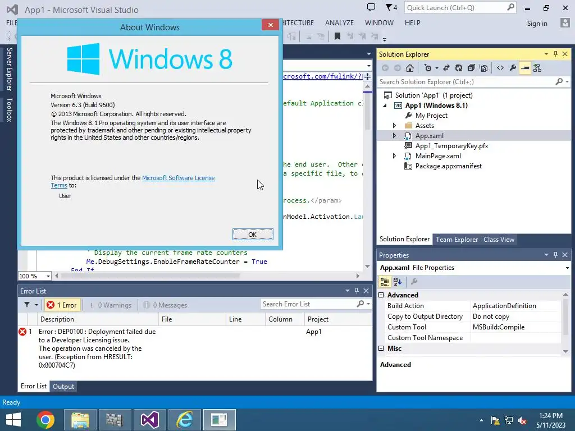
Task: Toggle the 0 Warnings filter button
Action: (111, 305)
